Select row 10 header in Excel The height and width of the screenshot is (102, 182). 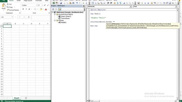[2, 49]
